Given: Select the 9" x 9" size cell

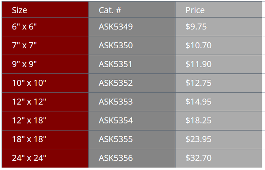Looking at the screenshot, I should point(24,64).
